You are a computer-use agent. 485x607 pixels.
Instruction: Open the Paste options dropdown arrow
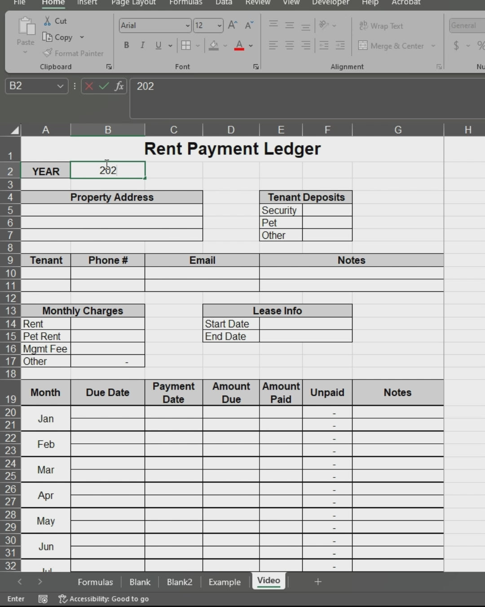point(26,52)
